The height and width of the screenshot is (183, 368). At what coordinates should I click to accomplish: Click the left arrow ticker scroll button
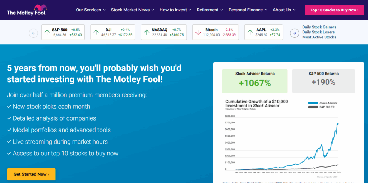pos(33,33)
